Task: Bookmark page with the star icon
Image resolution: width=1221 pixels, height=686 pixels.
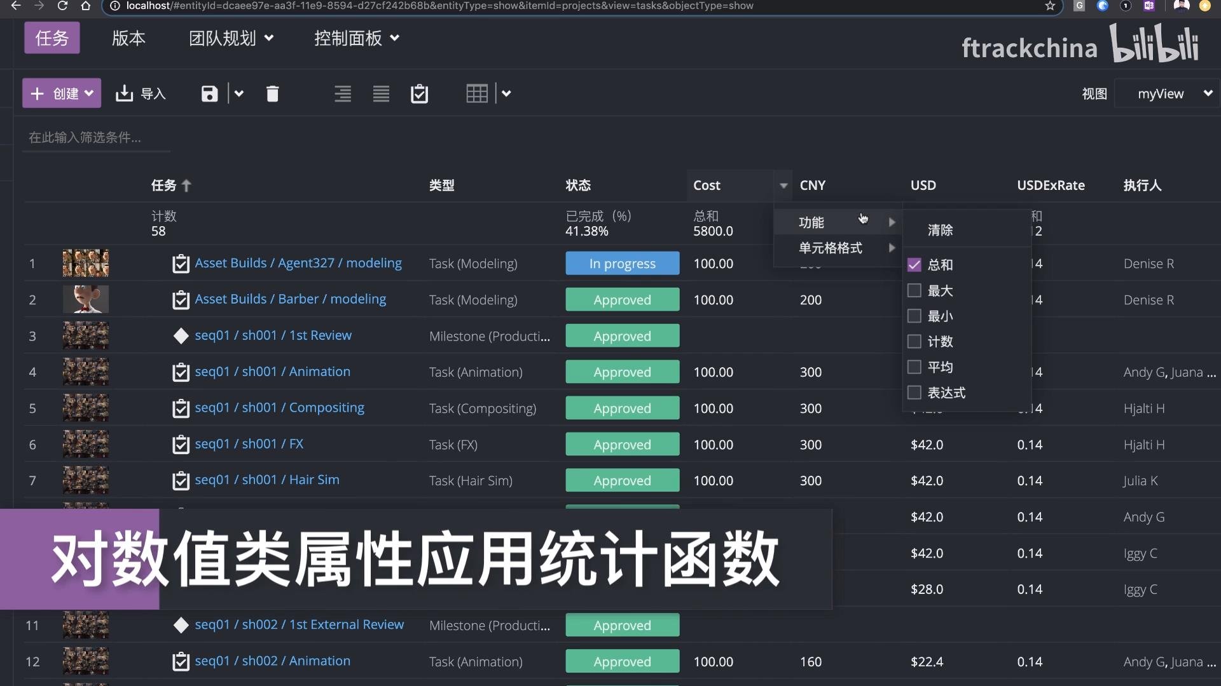Action: click(x=1050, y=6)
